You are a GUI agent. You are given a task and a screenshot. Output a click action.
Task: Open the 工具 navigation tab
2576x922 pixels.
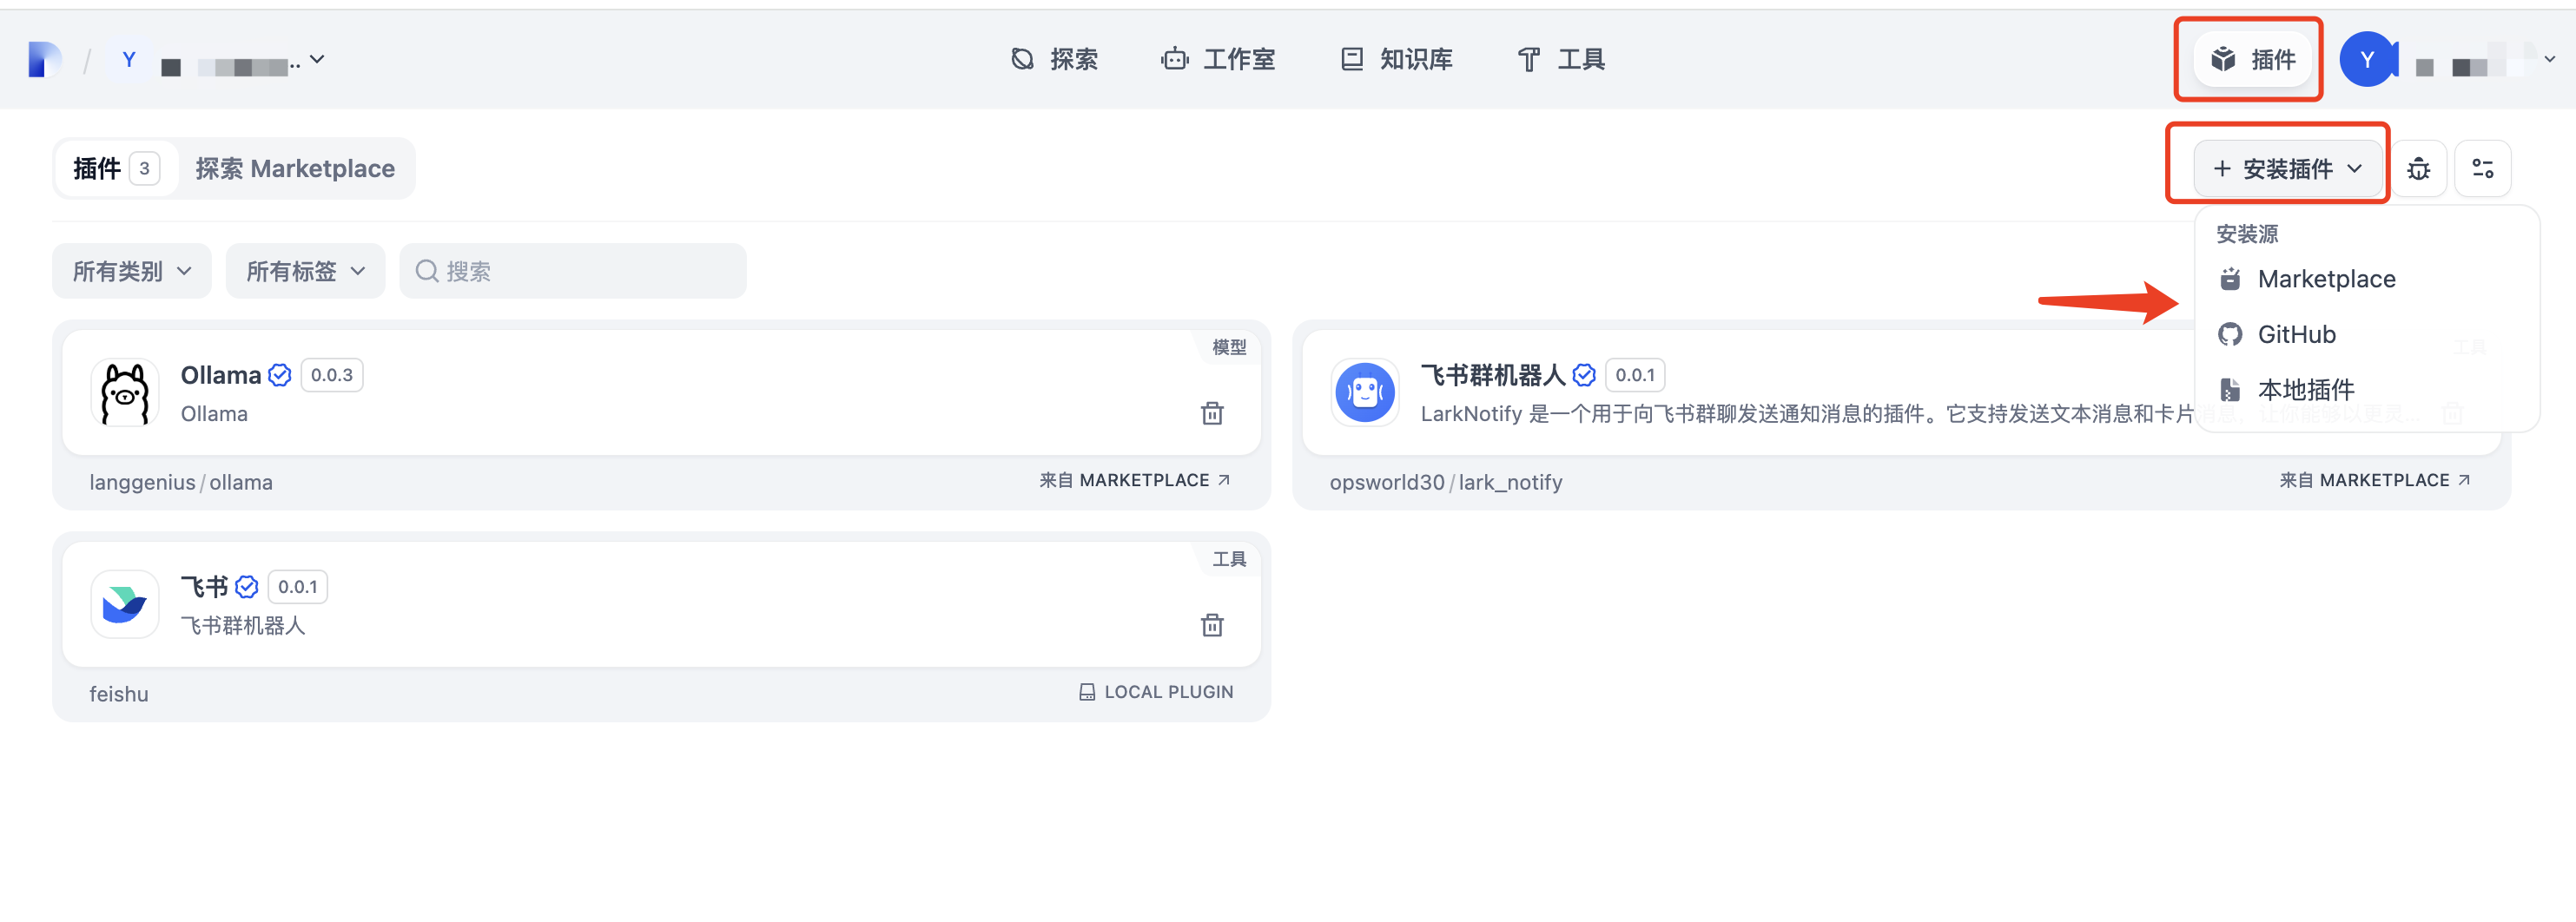[x=1561, y=60]
